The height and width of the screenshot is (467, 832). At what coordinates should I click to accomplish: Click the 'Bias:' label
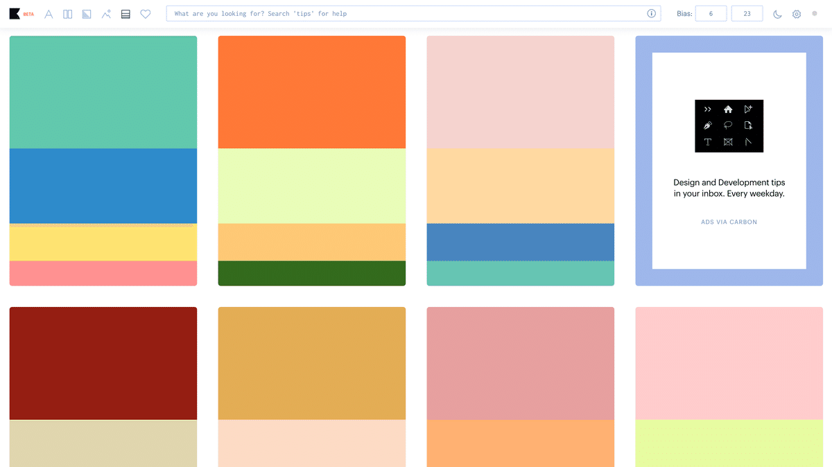click(x=684, y=13)
